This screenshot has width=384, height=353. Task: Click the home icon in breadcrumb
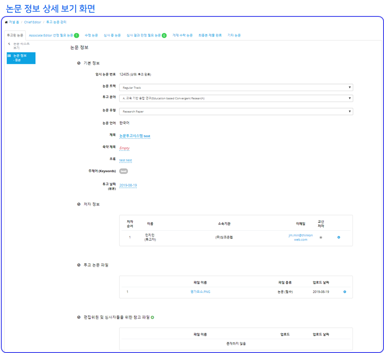[x=6, y=22]
